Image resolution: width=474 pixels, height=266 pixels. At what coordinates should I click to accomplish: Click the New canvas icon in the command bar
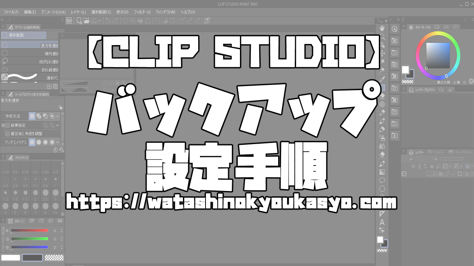(x=79, y=21)
